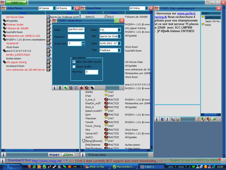Open Steam icon in taskbar quick launch
Screen dimensions: 226x170
click(54, 167)
